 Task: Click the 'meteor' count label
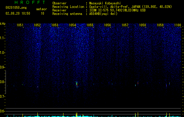pyautogui.click(x=42, y=9)
